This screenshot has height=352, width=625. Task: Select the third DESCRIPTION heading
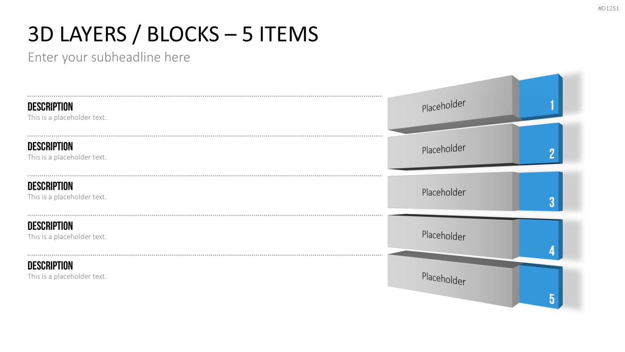[x=50, y=186]
